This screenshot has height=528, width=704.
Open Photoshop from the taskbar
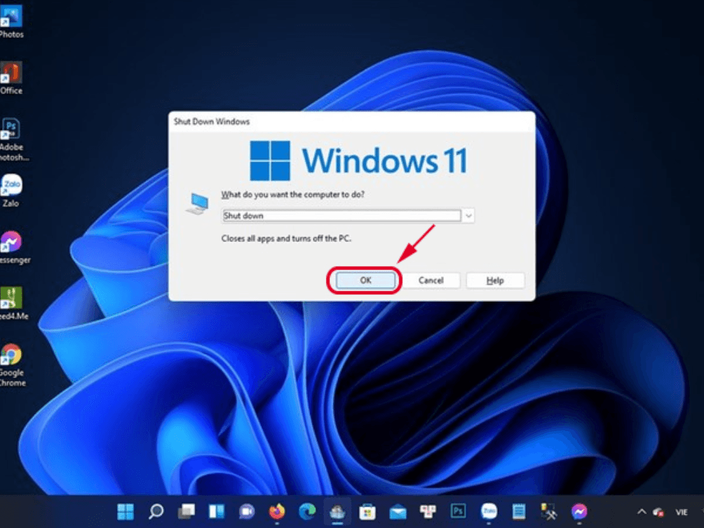[x=458, y=511]
